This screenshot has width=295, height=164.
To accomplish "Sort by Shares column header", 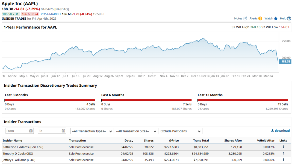I will point(149,141).
